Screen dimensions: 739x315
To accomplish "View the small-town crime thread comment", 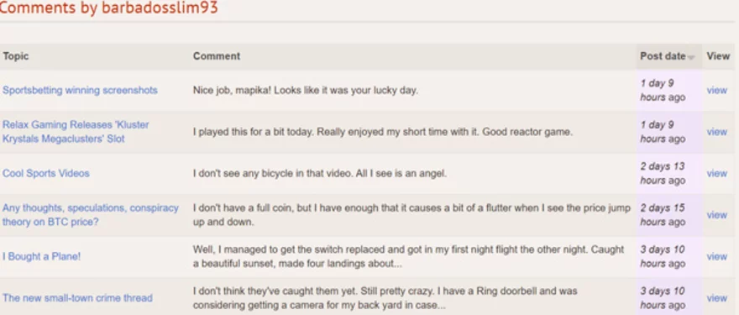I will pyautogui.click(x=716, y=298).
